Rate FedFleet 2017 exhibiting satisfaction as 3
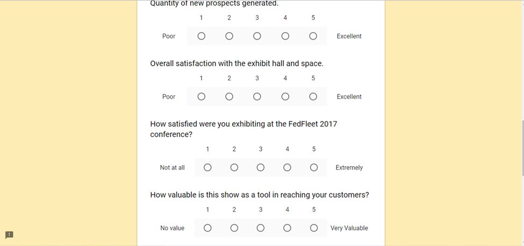The height and width of the screenshot is (246, 524). coord(261,168)
